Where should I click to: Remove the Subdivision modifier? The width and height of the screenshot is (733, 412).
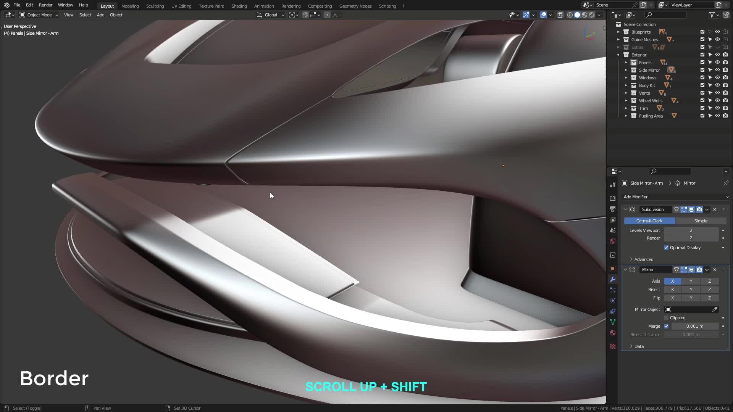tap(715, 209)
